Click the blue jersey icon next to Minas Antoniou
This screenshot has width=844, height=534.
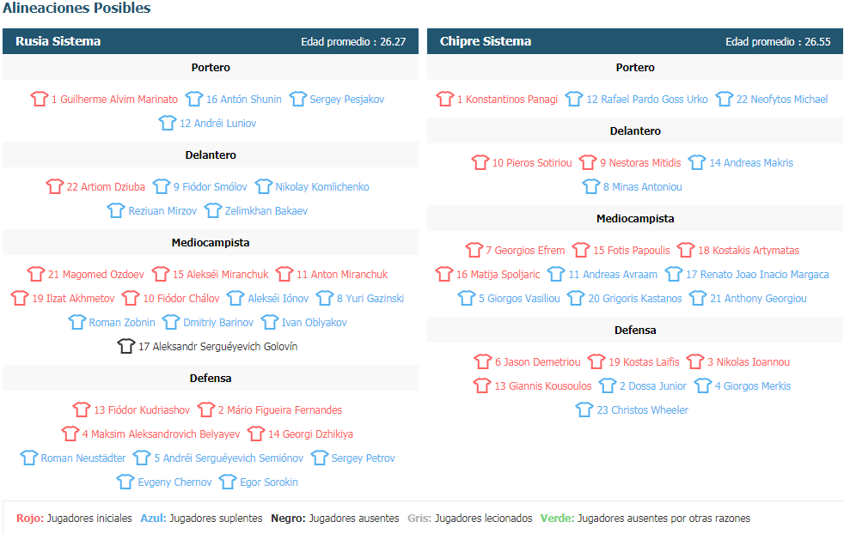tap(590, 186)
